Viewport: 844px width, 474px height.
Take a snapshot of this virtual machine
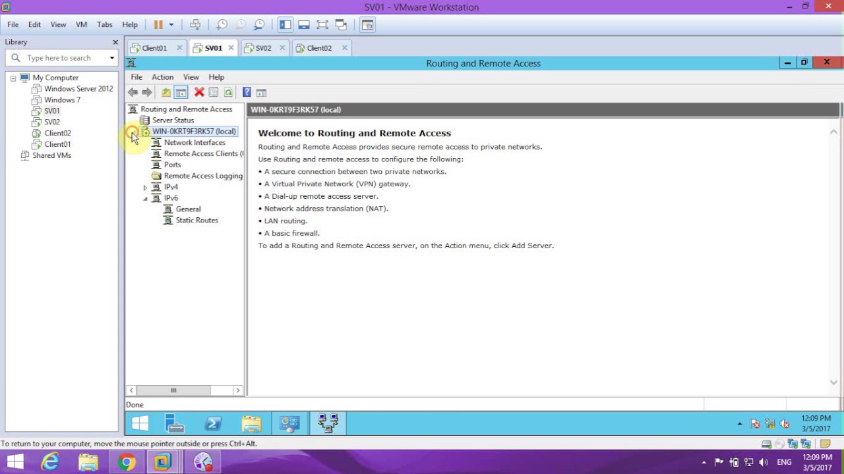(x=222, y=24)
